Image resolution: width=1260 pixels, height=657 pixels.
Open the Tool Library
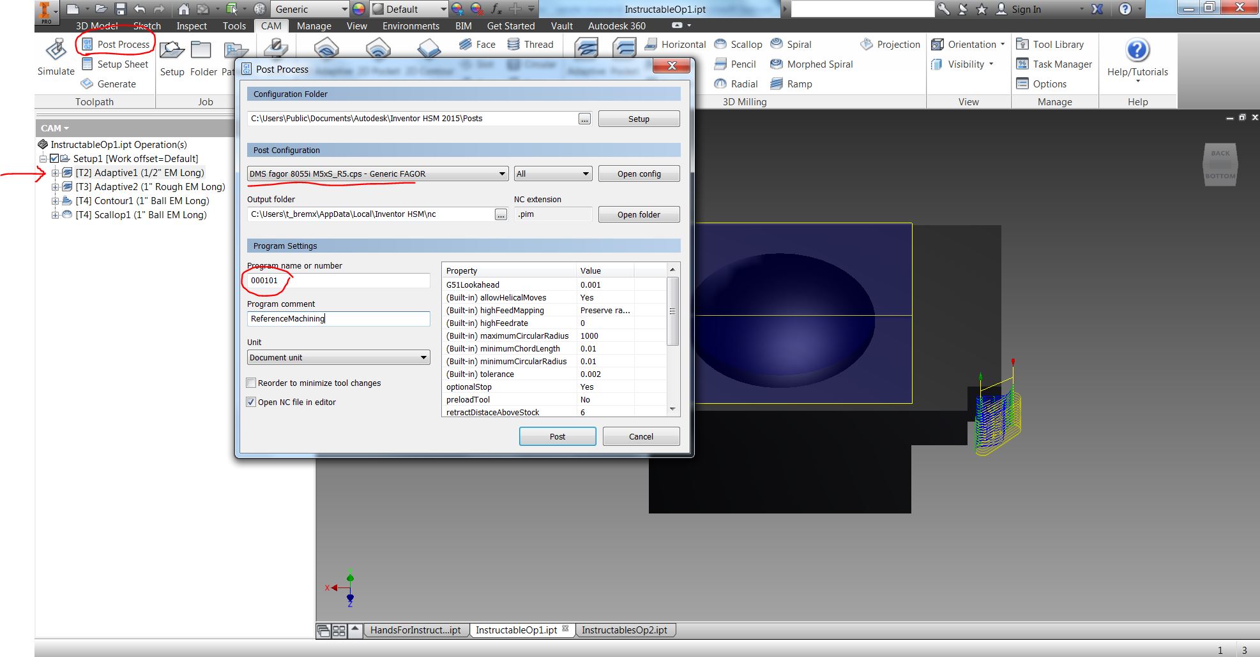tap(1050, 44)
